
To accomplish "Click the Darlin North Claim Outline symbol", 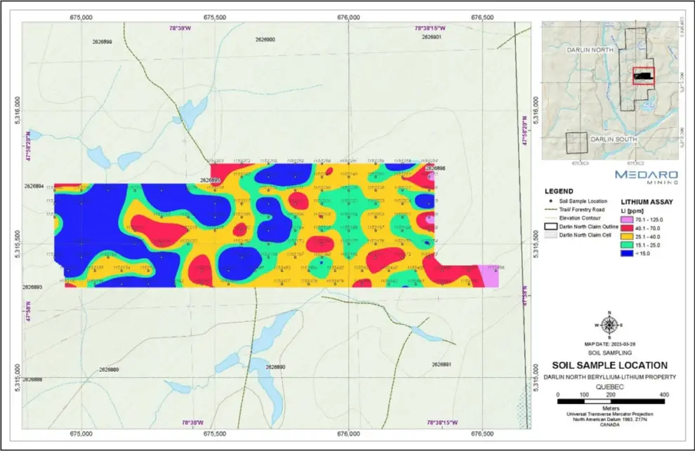I will pyautogui.click(x=550, y=227).
